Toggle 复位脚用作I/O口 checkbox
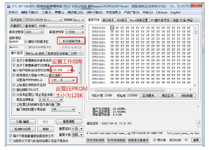Screen dimensions: 209x150 14,90
